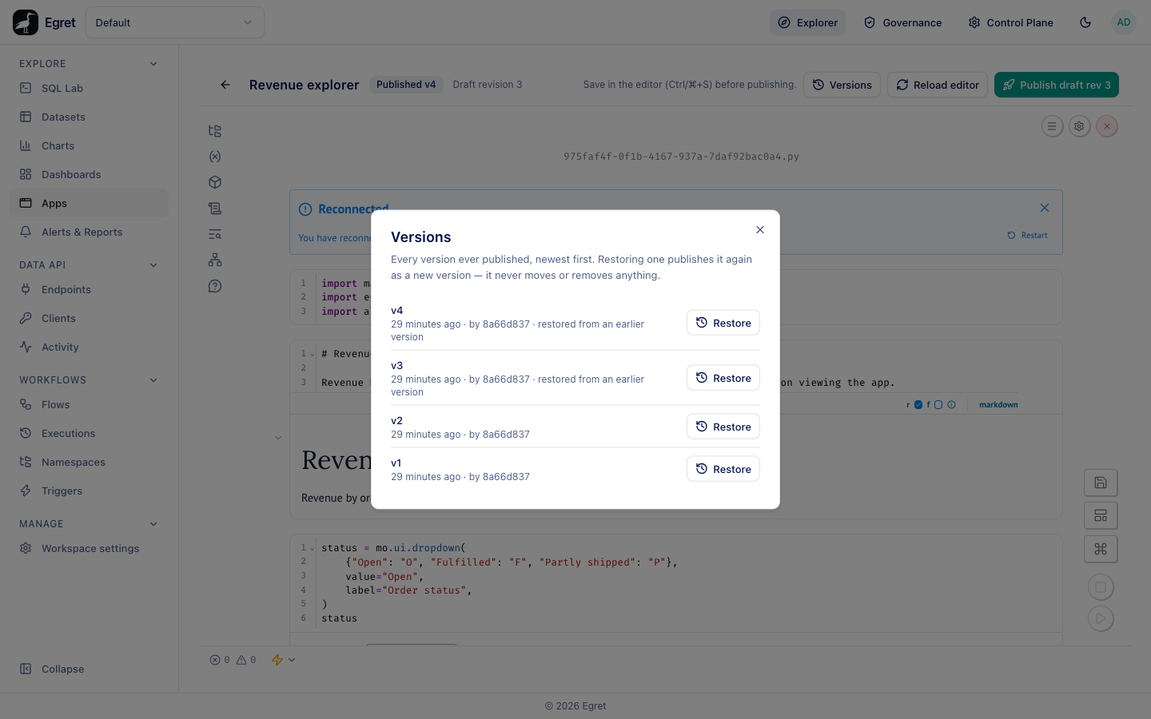Open Namespaces page
This screenshot has height=719, width=1151.
[90, 462]
